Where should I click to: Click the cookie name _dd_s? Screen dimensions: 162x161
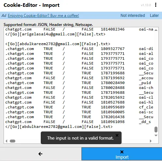pos(145,122)
